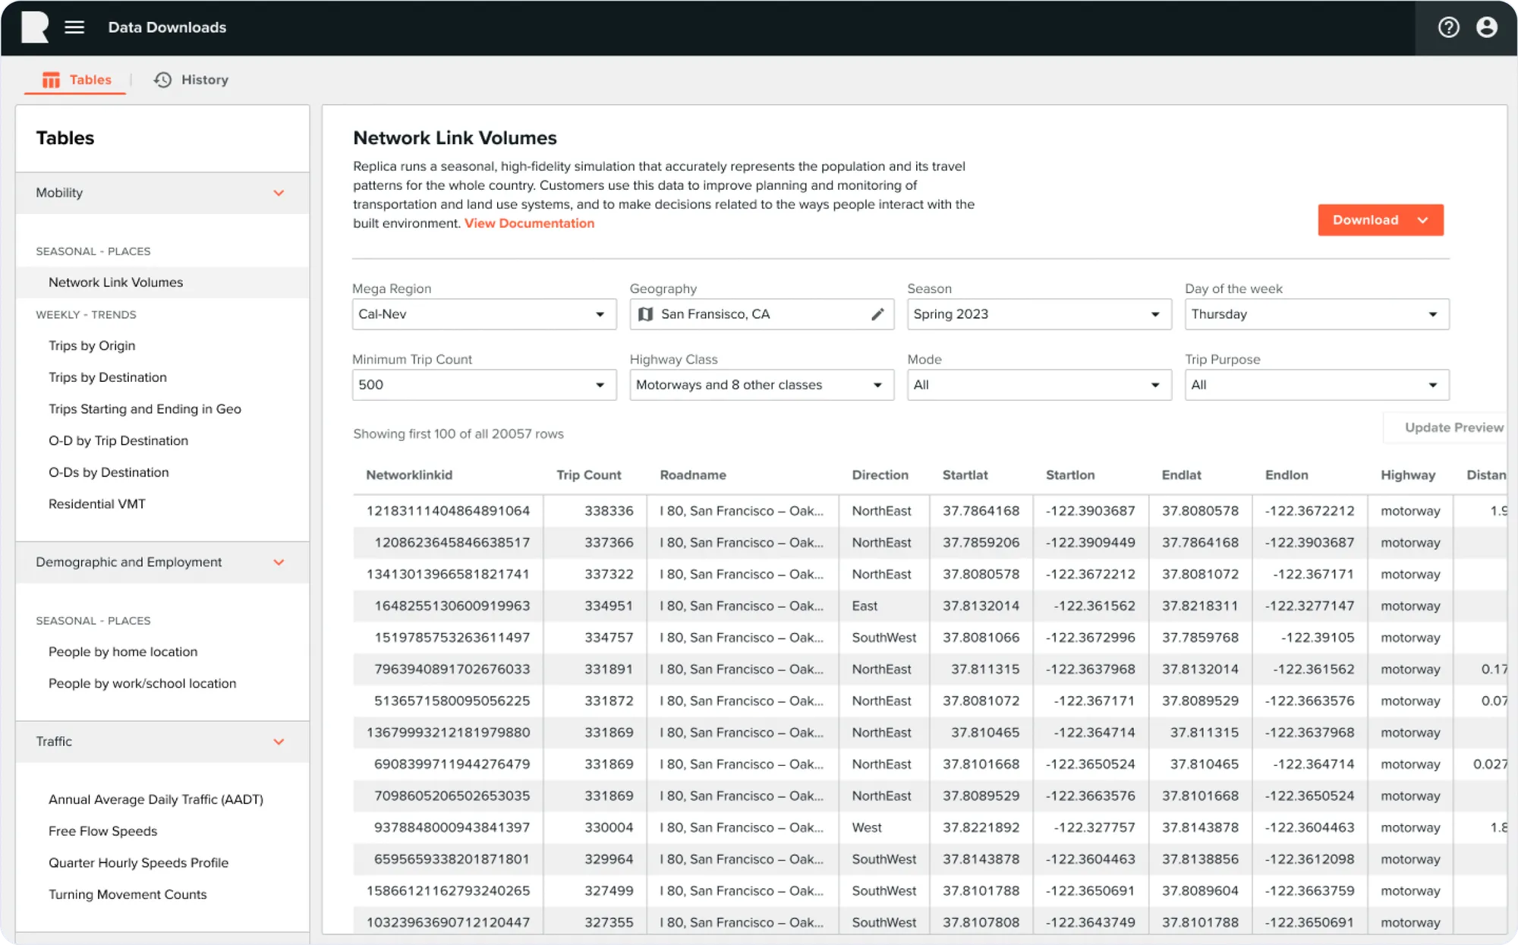Select O-D by Trip Destination table
The width and height of the screenshot is (1518, 945).
tap(118, 440)
